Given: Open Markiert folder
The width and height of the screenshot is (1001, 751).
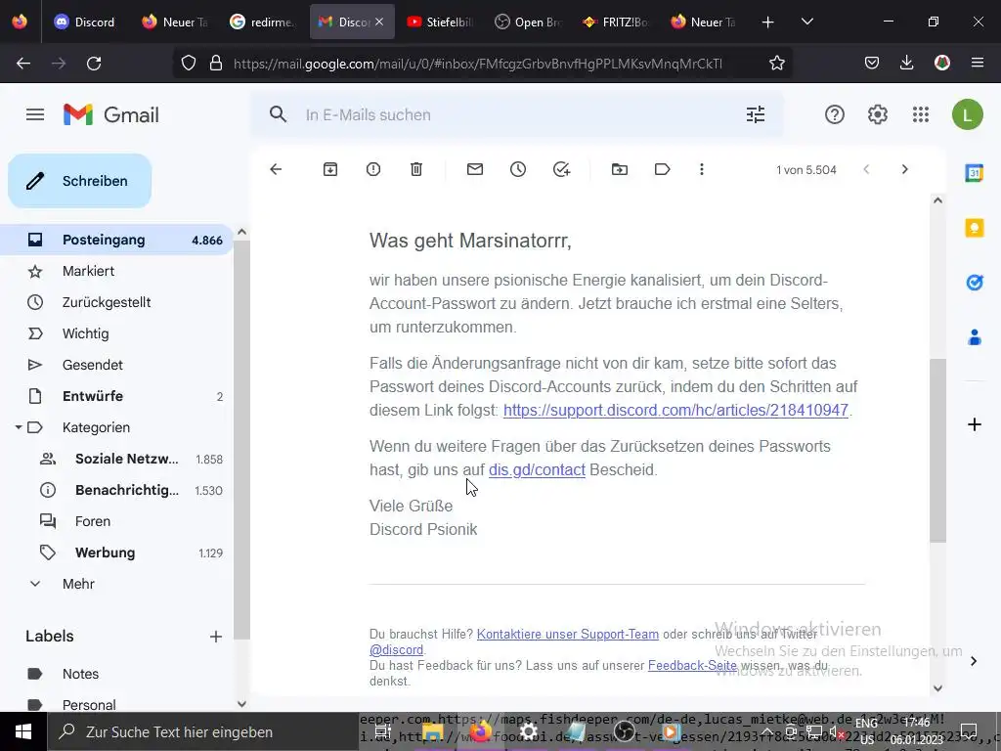Looking at the screenshot, I should click(116, 272).
